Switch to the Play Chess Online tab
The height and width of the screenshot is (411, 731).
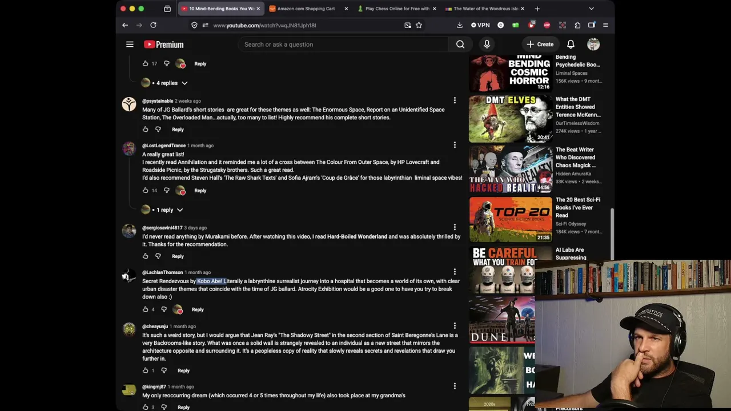click(x=397, y=9)
